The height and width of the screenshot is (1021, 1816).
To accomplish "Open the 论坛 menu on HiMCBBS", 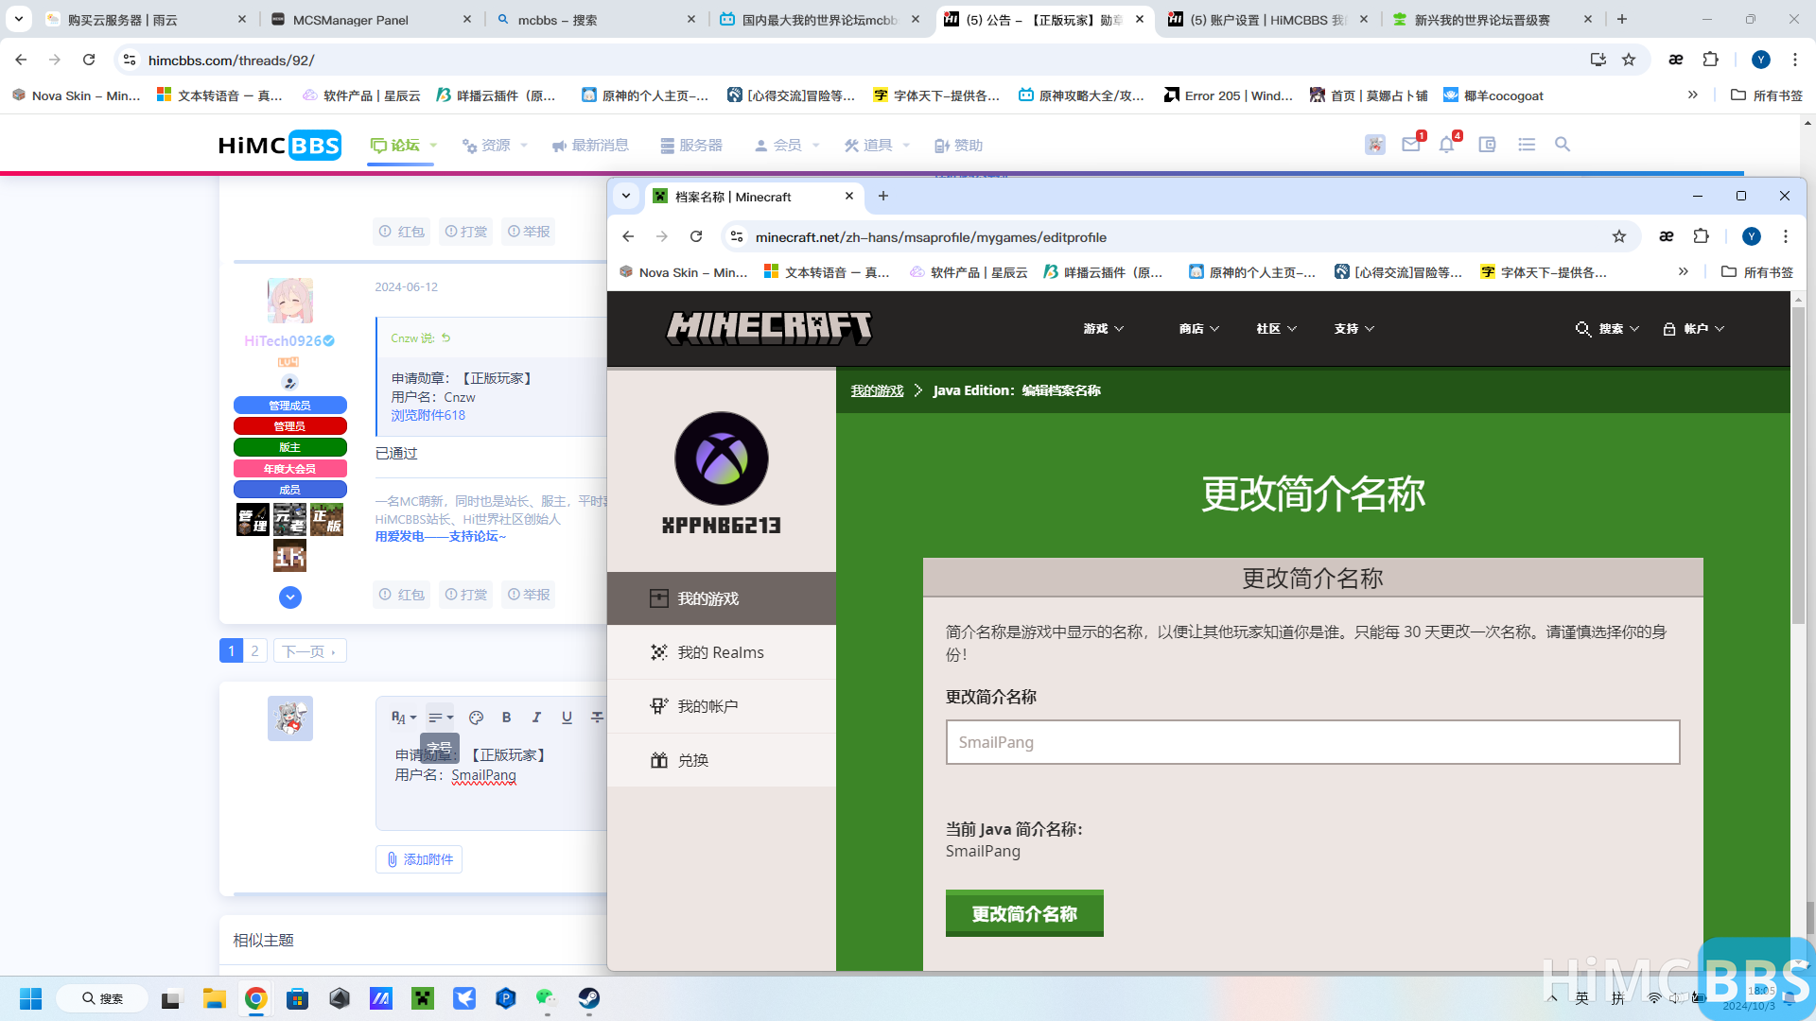I will coord(401,145).
